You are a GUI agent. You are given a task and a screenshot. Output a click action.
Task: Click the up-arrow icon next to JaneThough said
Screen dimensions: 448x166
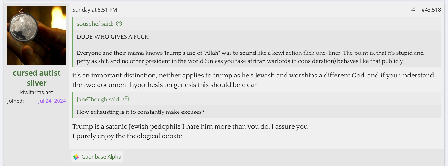pyautogui.click(x=126, y=99)
